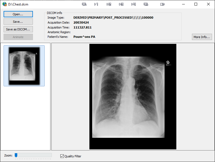Click the application globe icon in title bar

(4, 4)
